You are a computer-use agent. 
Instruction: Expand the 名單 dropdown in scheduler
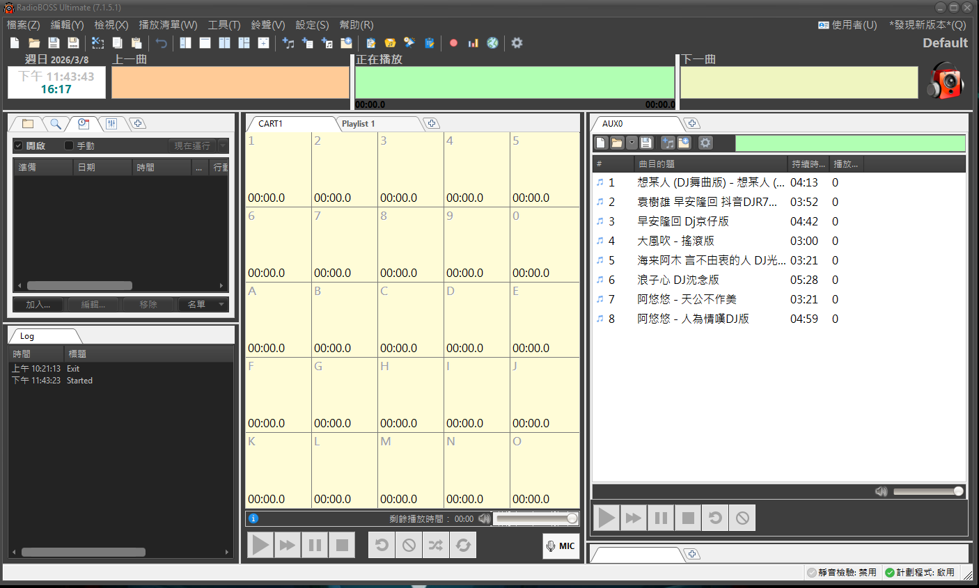click(x=203, y=305)
